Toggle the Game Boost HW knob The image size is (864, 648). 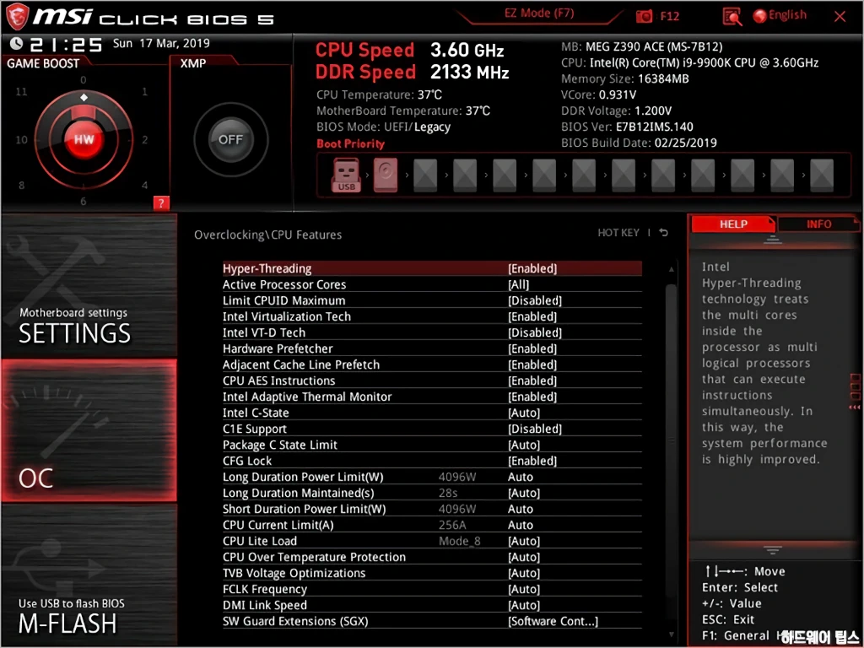pyautogui.click(x=84, y=139)
